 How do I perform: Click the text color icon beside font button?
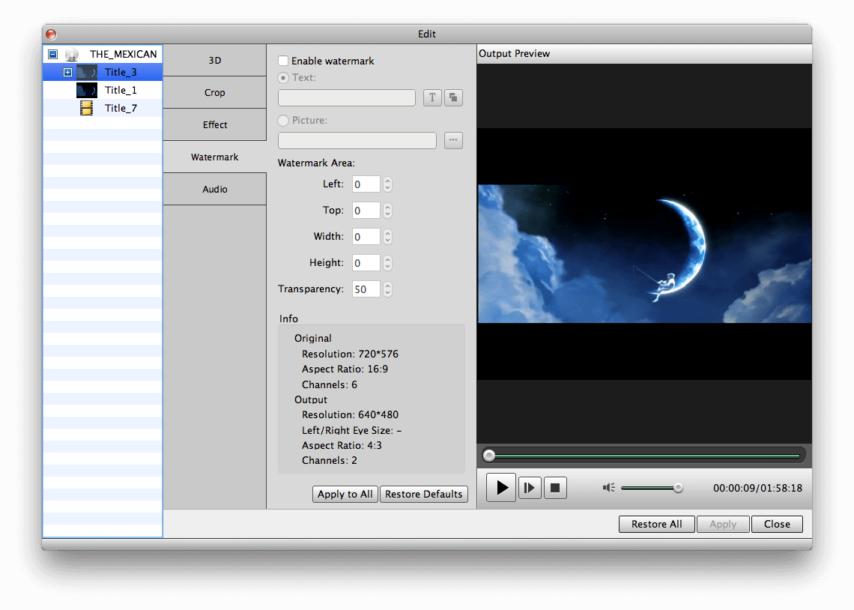click(453, 97)
